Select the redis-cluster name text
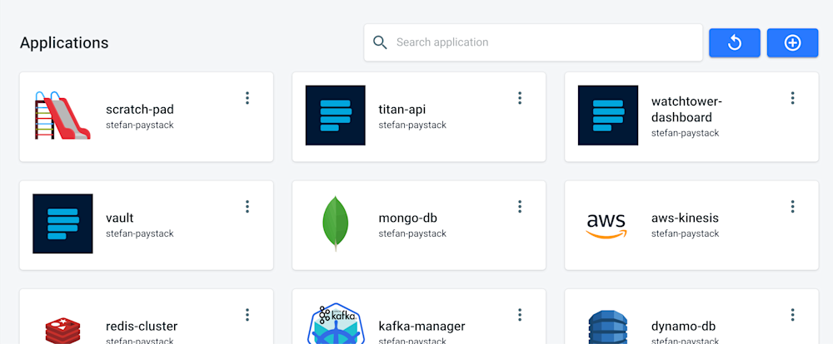833x344 pixels. (142, 326)
